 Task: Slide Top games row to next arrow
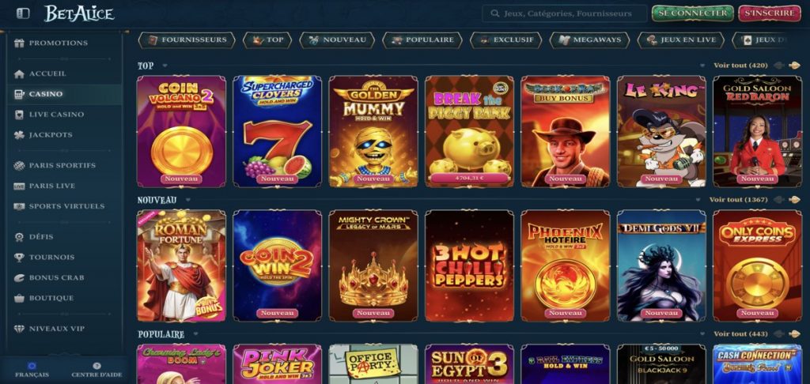(794, 66)
